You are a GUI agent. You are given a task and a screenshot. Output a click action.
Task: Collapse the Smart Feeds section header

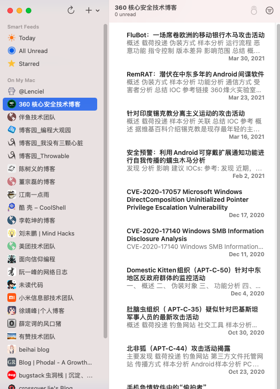point(23,27)
